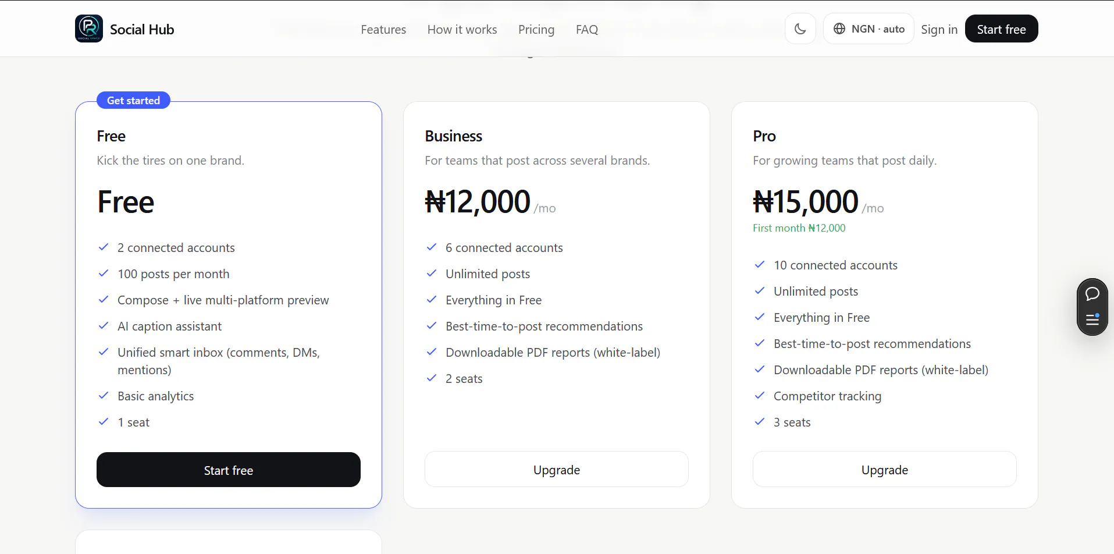Viewport: 1114px width, 554px height.
Task: Open the NGN auto currency selector
Action: 869,29
